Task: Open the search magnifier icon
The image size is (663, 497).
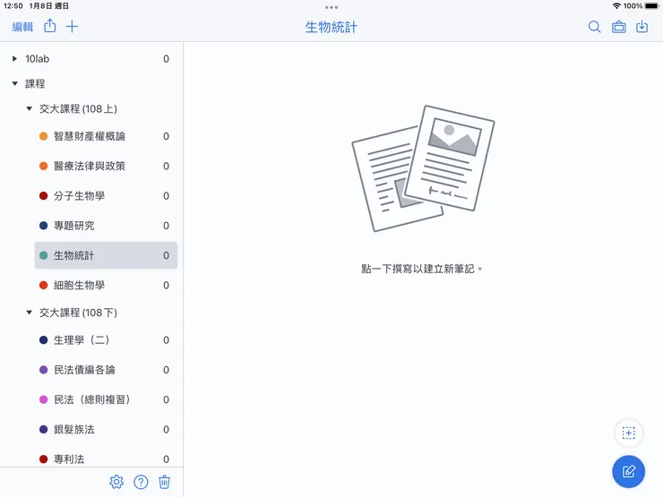Action: coord(594,27)
